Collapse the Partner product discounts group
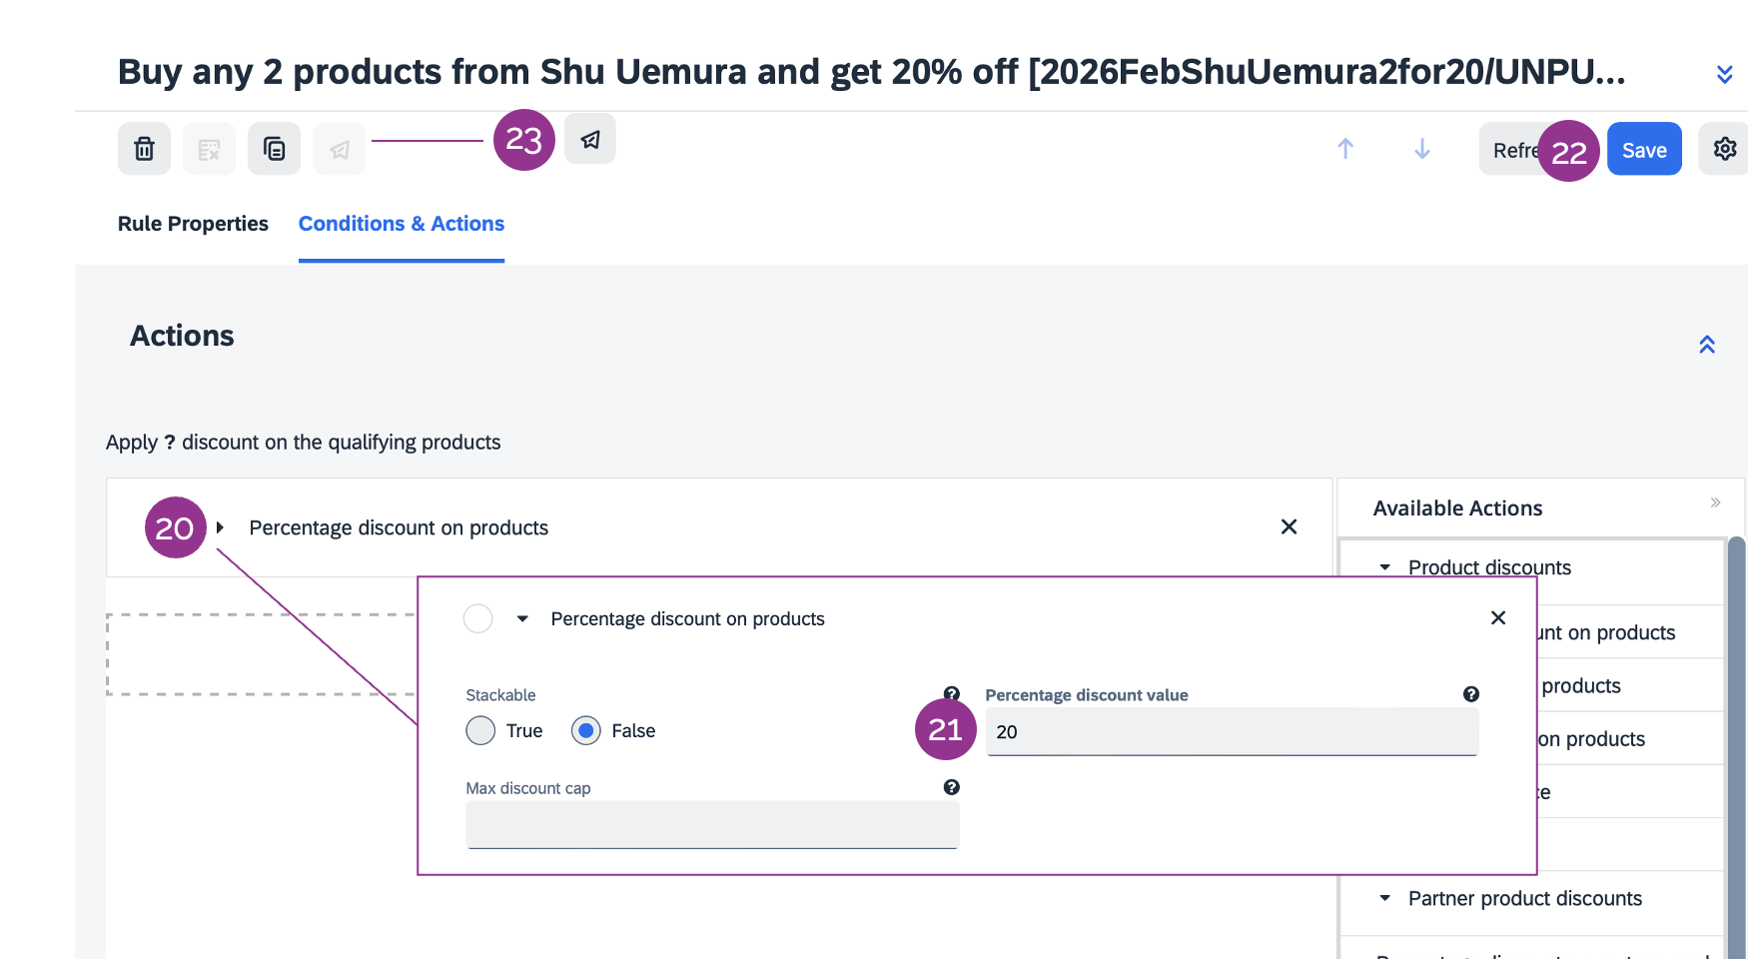Viewport: 1748px width, 959px height. coord(1385,898)
